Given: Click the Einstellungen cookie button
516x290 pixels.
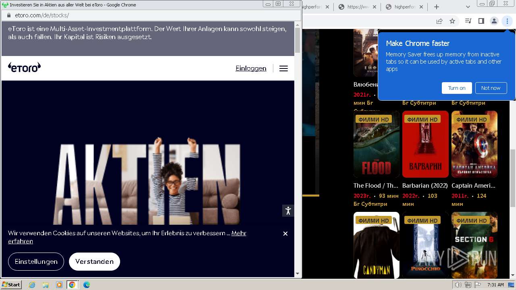Looking at the screenshot, I should click(36, 261).
